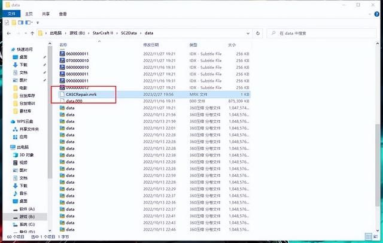383x243 pixels.
Task: Select data file modified 2022/10/13 22:38
Action: (154, 155)
